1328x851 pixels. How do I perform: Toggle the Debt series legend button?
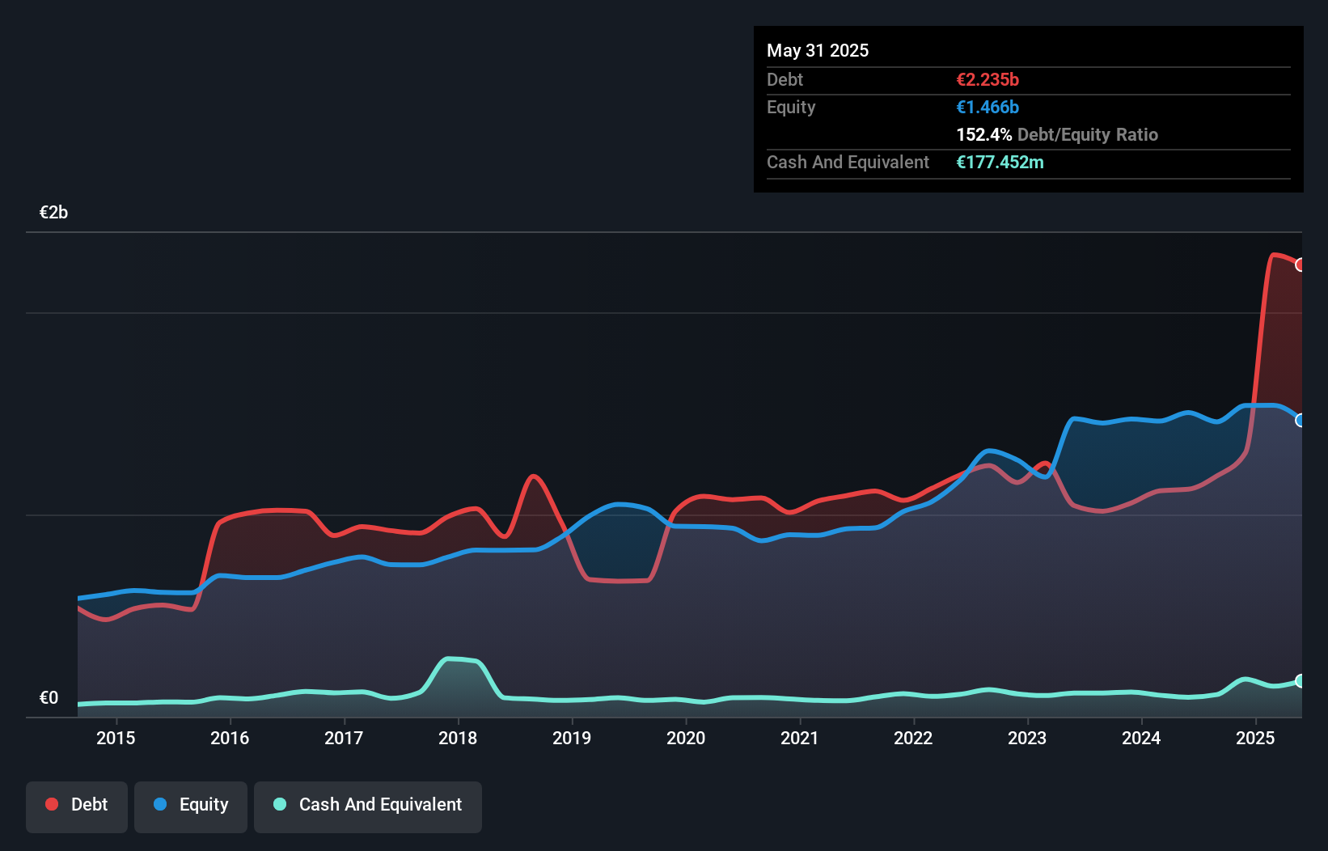(77, 807)
